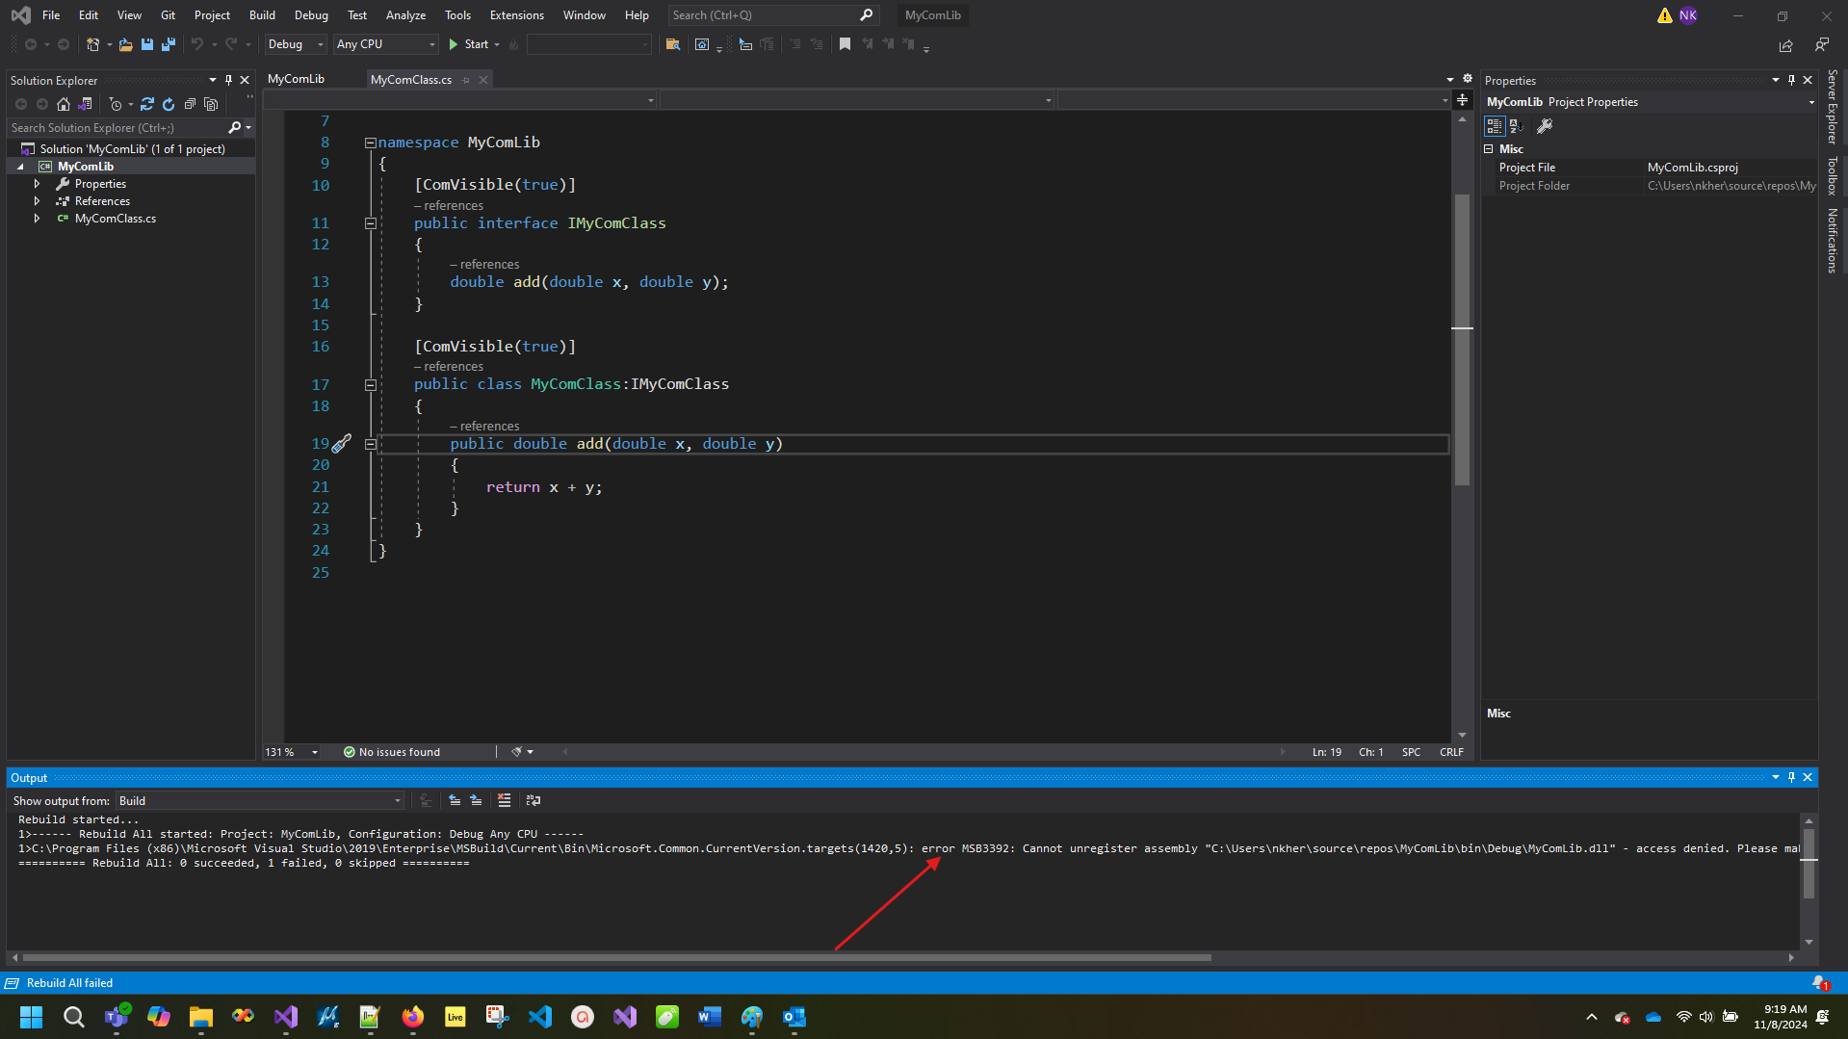Open the Build menu
Viewport: 1848px width, 1039px height.
click(262, 15)
